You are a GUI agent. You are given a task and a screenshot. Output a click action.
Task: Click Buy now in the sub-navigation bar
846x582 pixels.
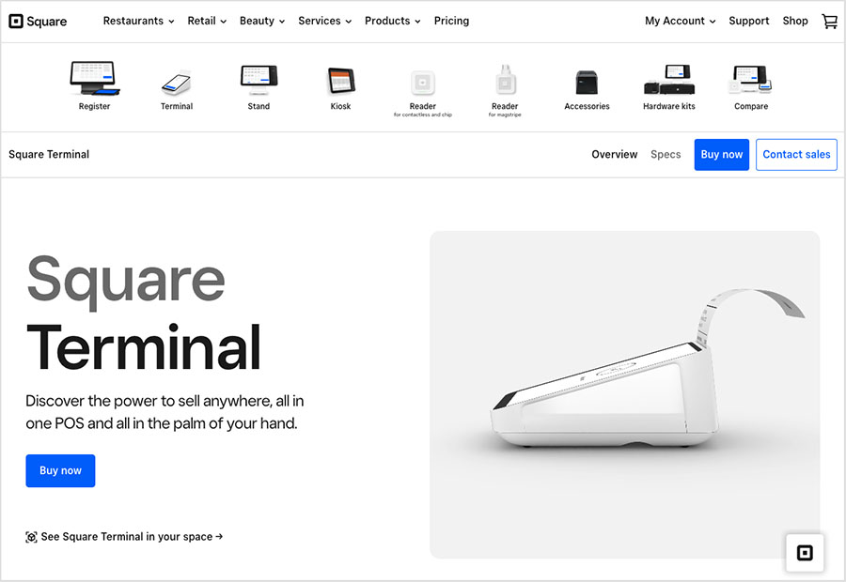point(721,155)
